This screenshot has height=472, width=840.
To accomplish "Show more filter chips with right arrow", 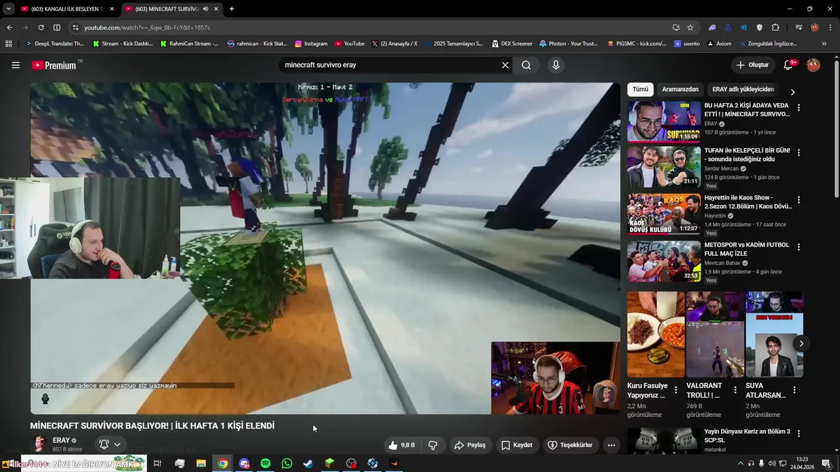I will click(792, 92).
